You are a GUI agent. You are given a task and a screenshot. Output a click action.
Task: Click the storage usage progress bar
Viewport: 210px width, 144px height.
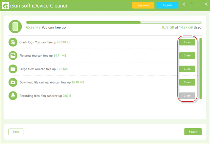[114, 22]
